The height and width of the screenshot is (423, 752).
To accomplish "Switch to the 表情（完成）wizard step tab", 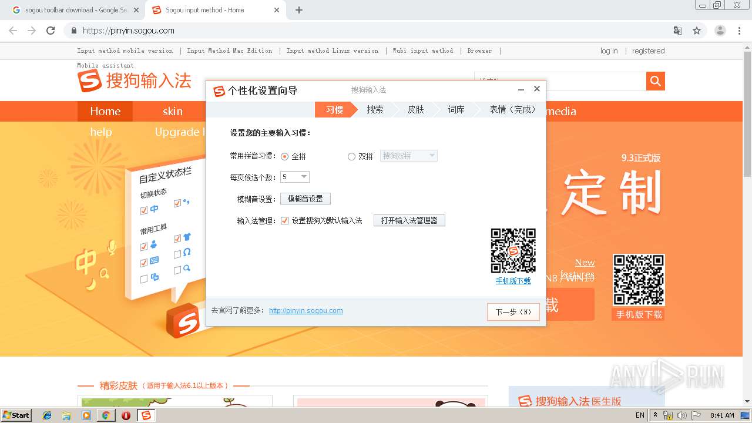I will [512, 109].
